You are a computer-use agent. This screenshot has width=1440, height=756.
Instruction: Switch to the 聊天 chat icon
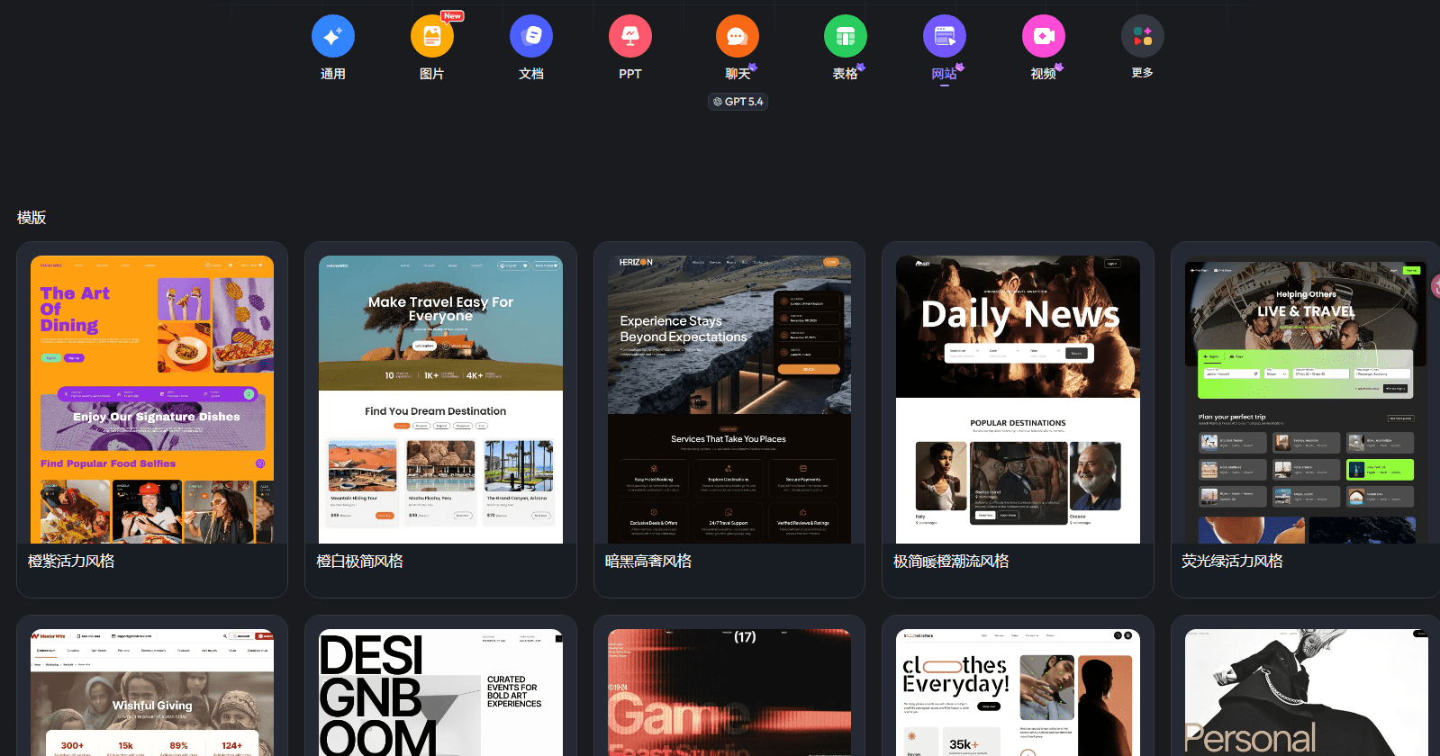(x=737, y=37)
